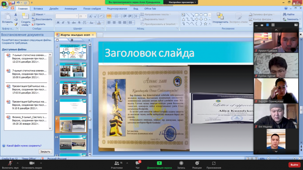Open Участники participants list

coord(117,165)
